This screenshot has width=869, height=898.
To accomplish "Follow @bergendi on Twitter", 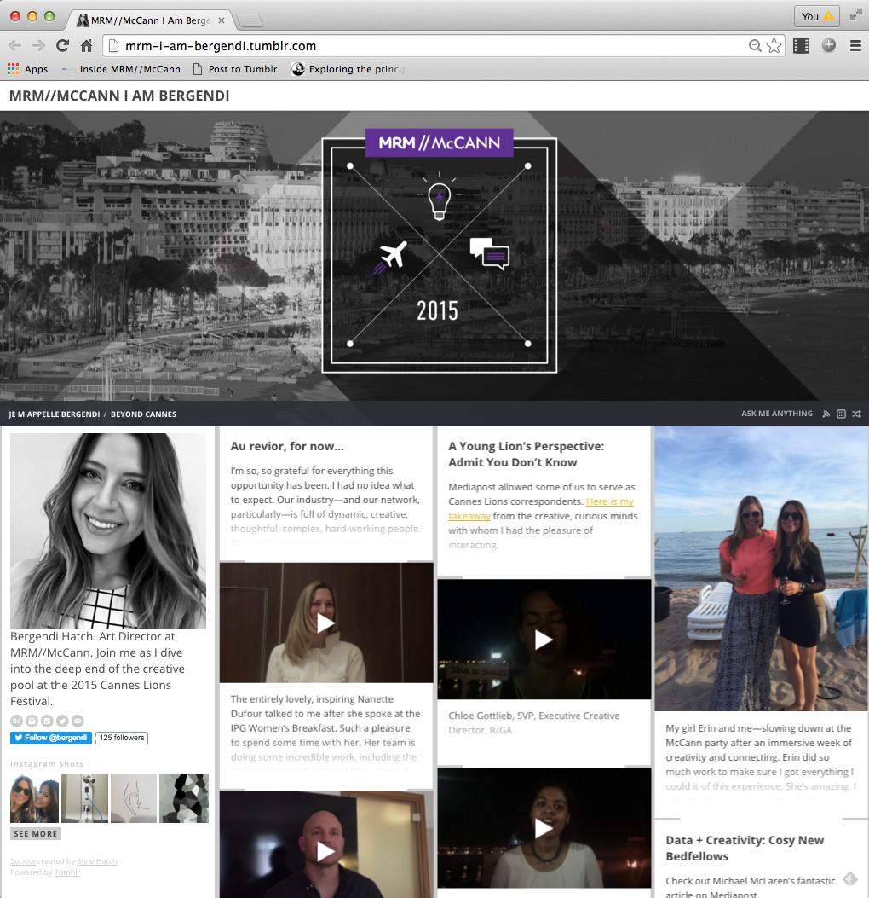I will [51, 738].
